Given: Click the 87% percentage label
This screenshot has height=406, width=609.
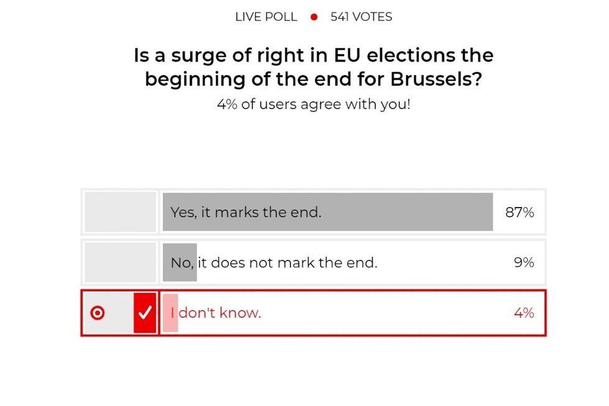Looking at the screenshot, I should [520, 212].
